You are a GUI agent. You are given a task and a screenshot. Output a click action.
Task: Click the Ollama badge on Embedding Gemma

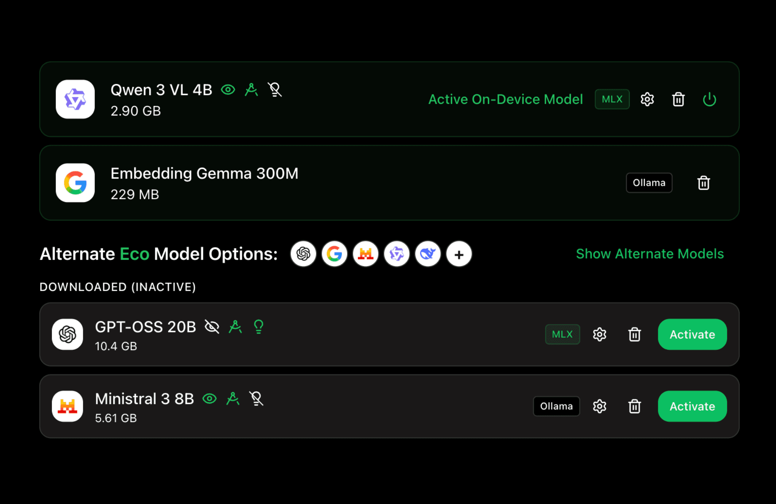tap(649, 183)
